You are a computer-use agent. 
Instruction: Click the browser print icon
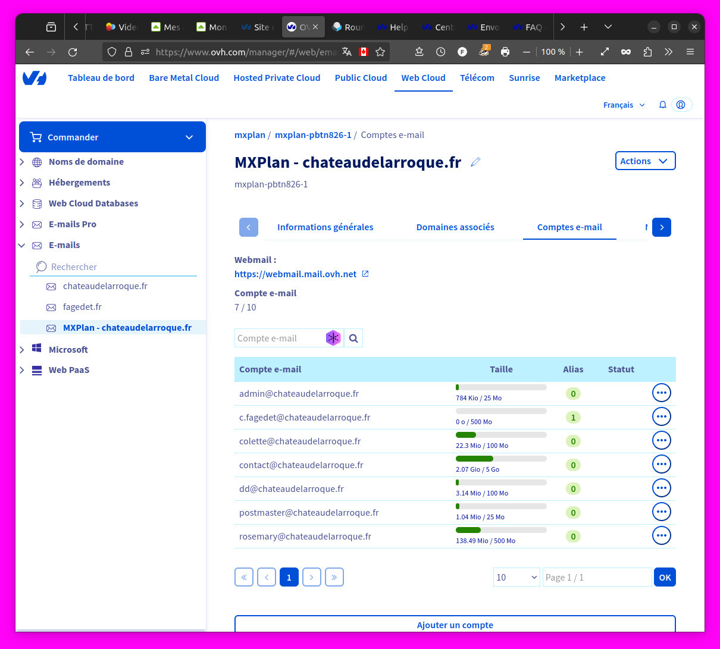(x=505, y=52)
